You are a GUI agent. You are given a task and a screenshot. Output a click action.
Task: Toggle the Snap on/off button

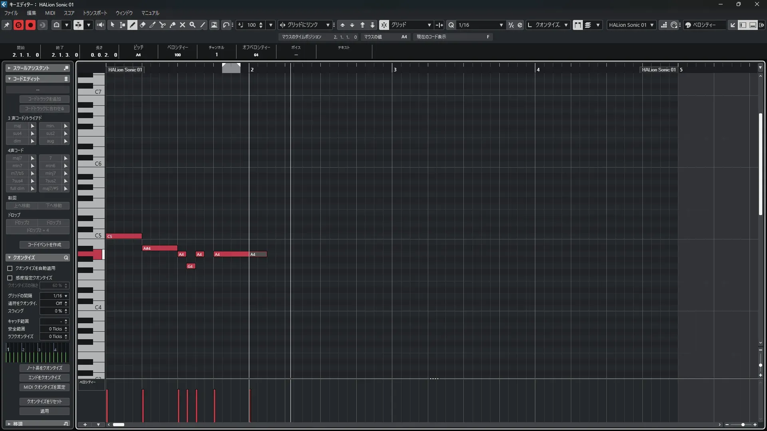pos(383,25)
